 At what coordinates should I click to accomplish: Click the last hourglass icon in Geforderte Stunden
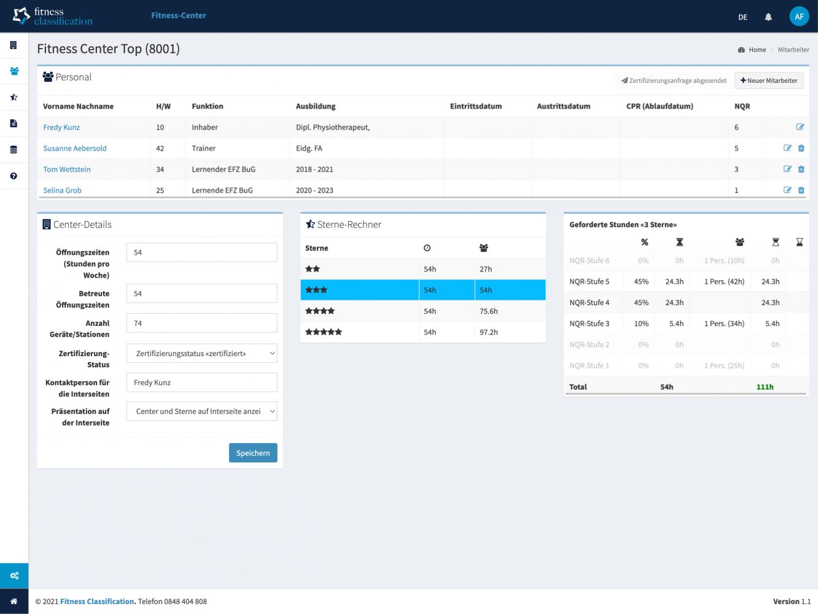[x=800, y=243]
